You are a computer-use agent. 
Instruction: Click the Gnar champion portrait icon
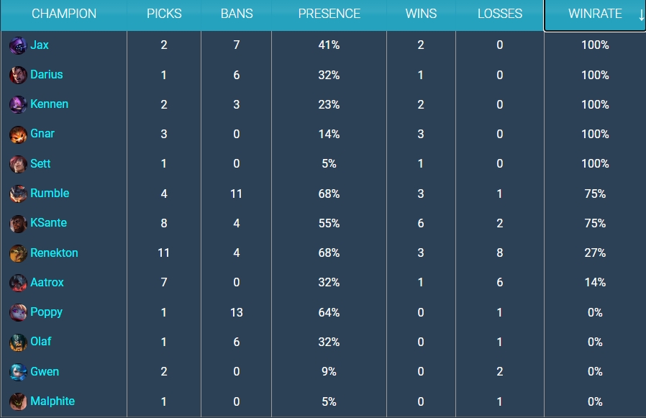click(18, 134)
